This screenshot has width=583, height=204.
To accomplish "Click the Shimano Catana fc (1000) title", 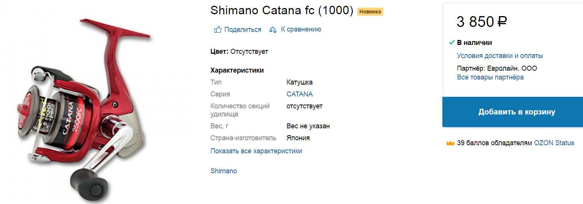I will (x=282, y=10).
